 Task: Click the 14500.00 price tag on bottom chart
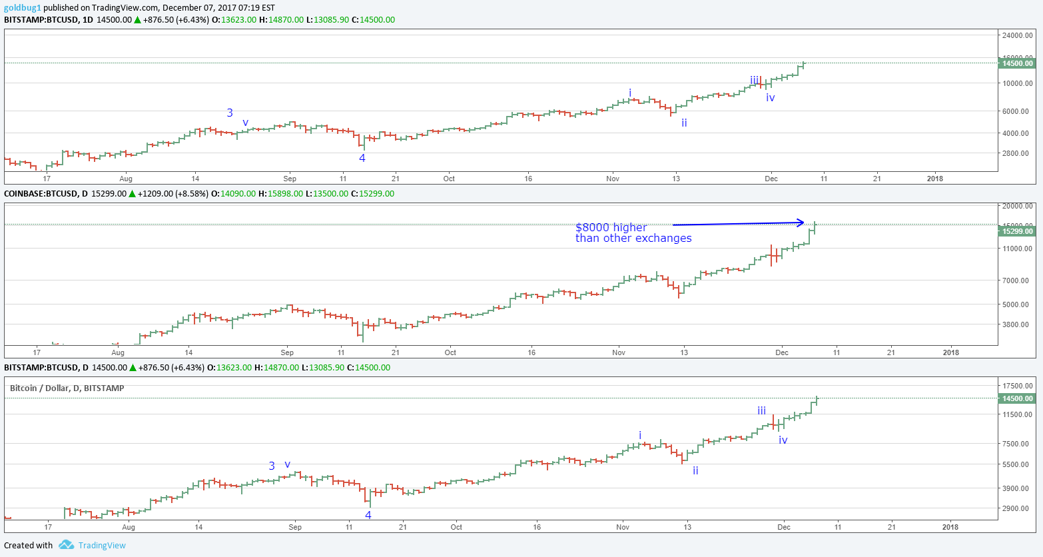tap(1017, 398)
